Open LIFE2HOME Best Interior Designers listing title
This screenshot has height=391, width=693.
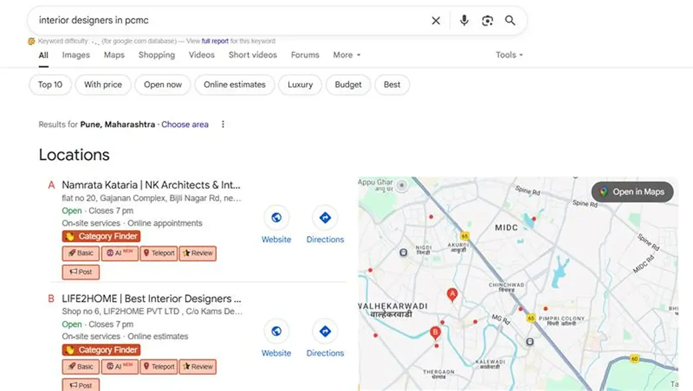[151, 299]
